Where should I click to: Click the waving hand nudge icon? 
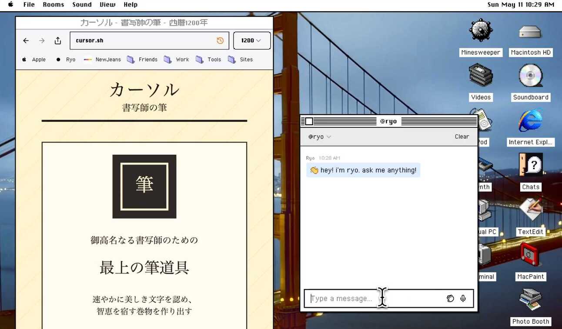pyautogui.click(x=450, y=299)
